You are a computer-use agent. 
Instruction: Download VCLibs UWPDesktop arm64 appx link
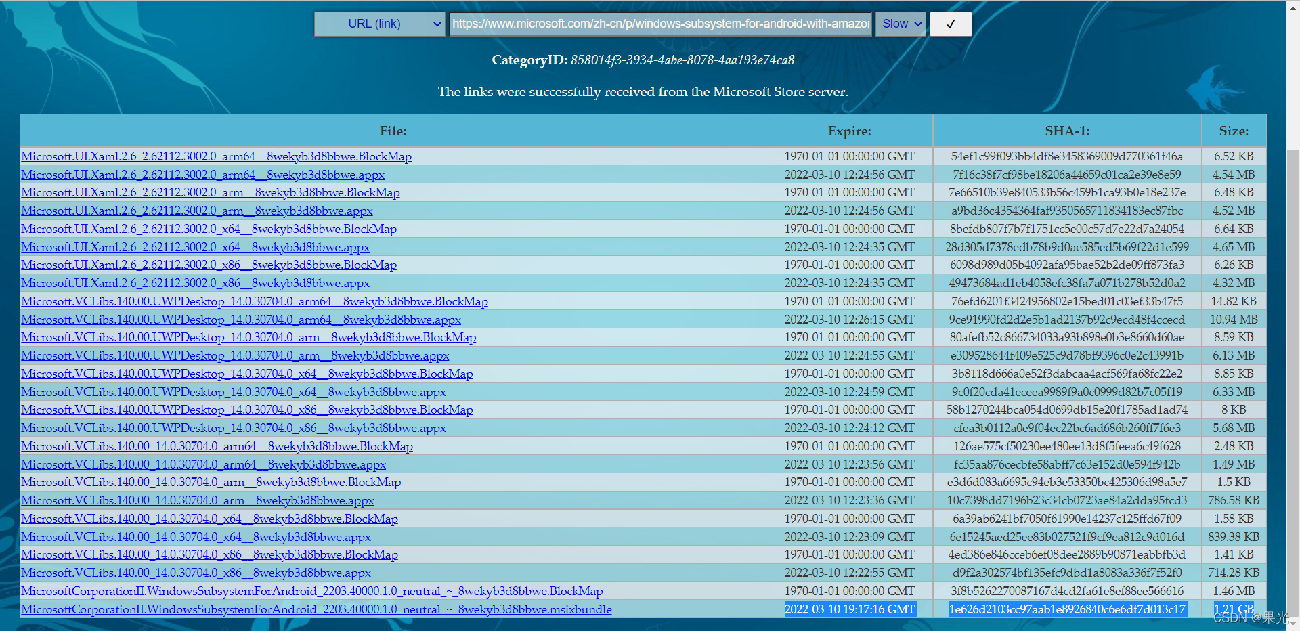tap(241, 320)
